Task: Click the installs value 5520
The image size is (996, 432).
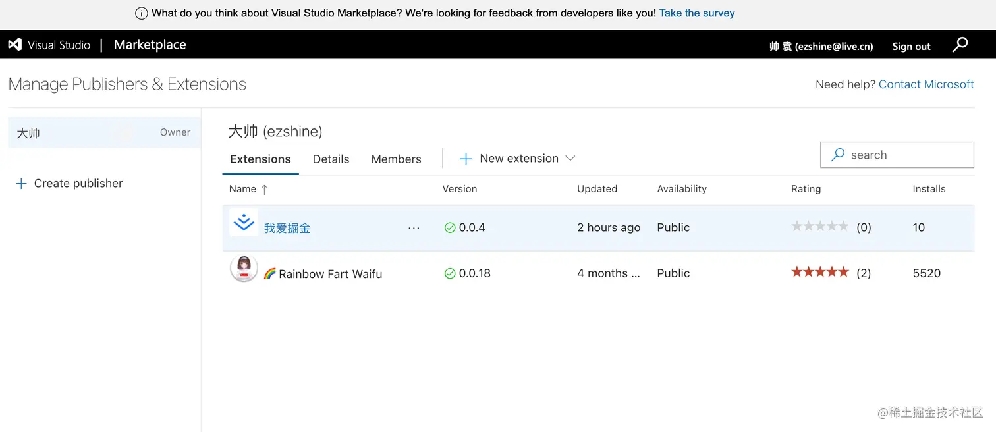Action: 927,273
